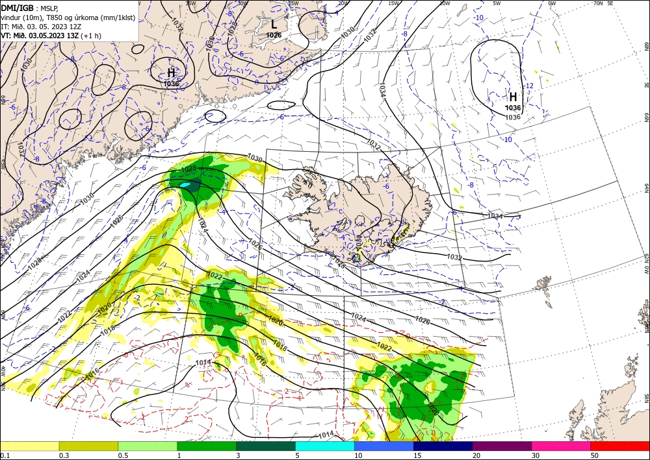Pick the dark green 3–5 legend swatch
The image size is (650, 460).
click(266, 446)
